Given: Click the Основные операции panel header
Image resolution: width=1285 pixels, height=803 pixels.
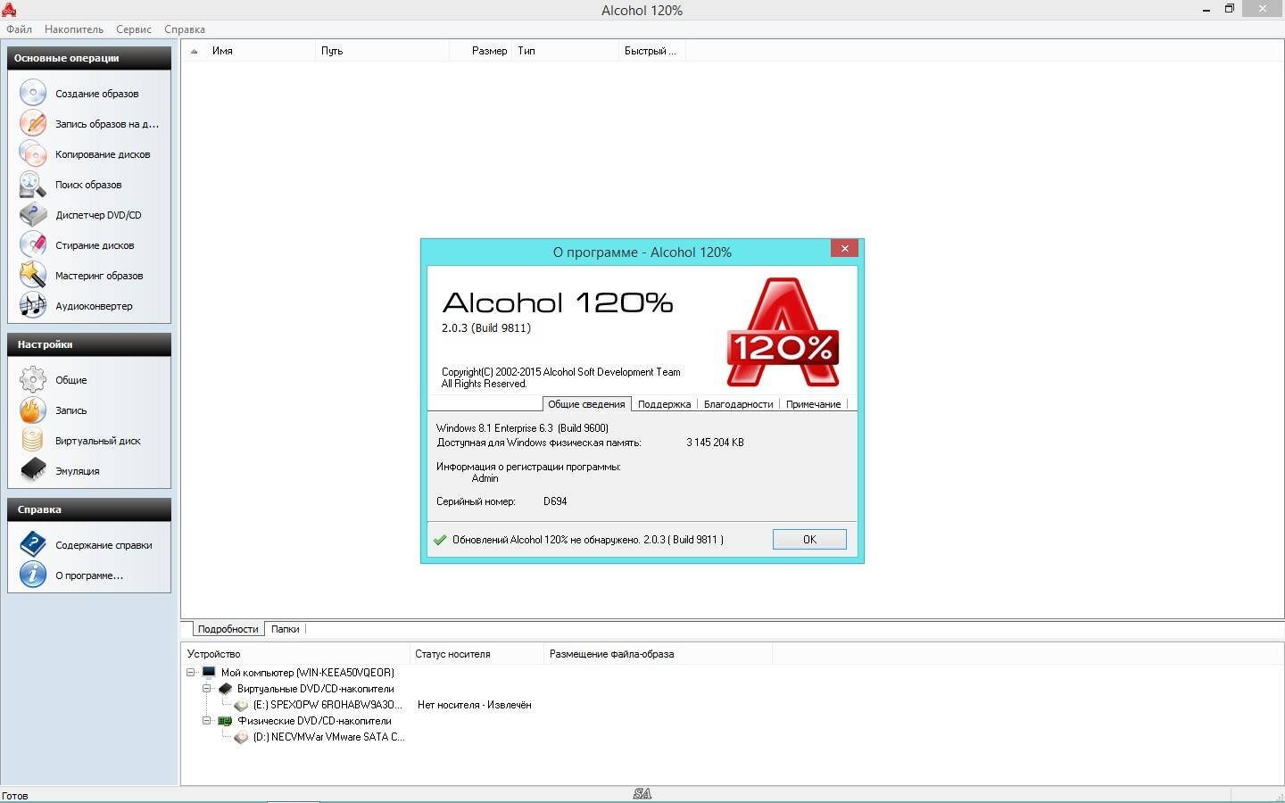Looking at the screenshot, I should 89,58.
